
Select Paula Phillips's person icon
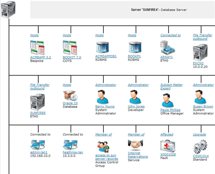click(x=167, y=100)
